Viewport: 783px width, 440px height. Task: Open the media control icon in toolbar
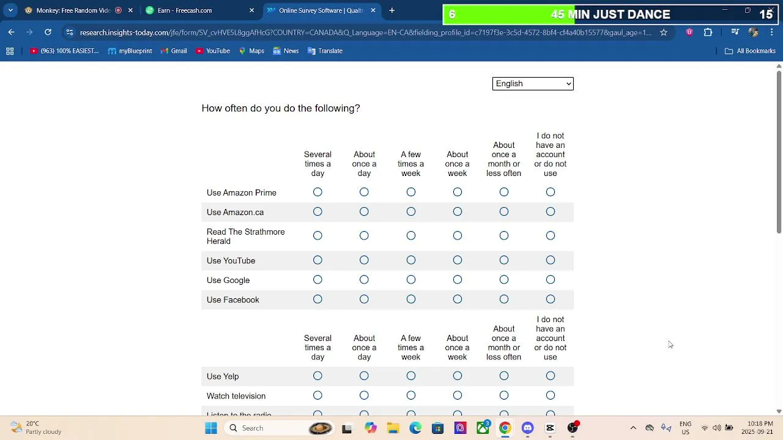pos(735,32)
